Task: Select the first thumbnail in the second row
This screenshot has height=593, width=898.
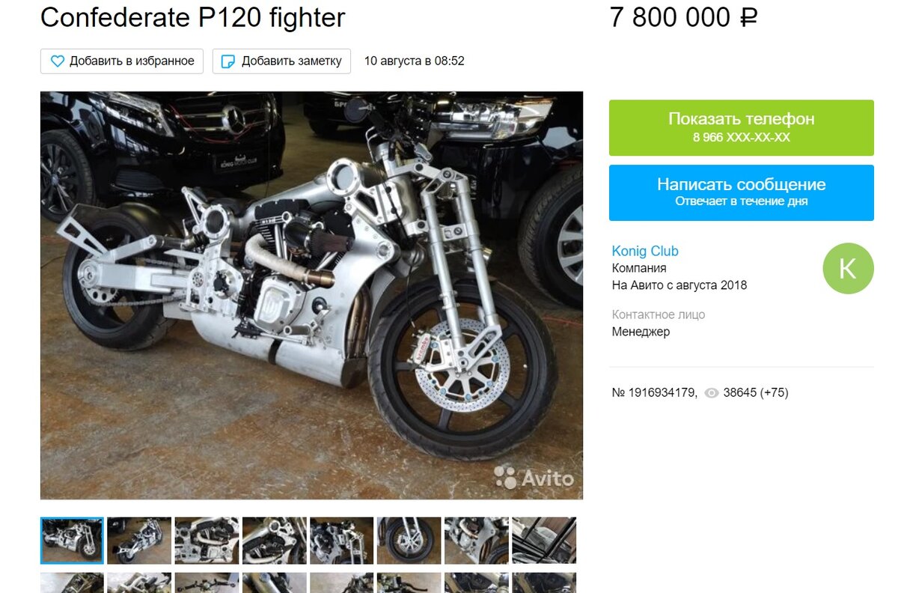Action: [x=72, y=583]
